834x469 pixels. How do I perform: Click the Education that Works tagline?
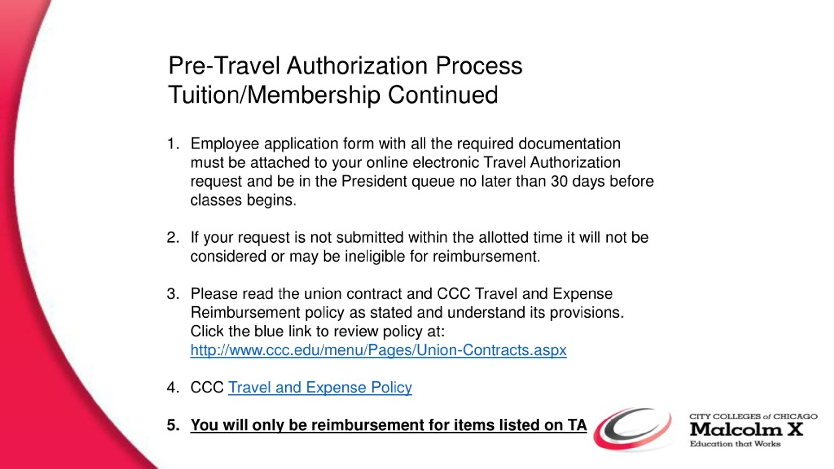coord(735,444)
